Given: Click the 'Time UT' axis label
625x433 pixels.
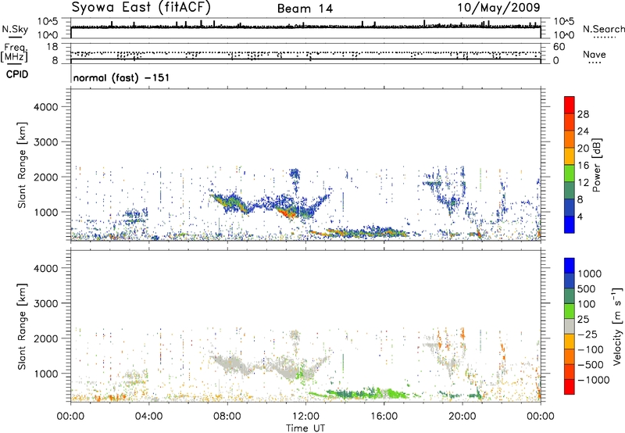Looking at the screenshot, I should coord(305,428).
